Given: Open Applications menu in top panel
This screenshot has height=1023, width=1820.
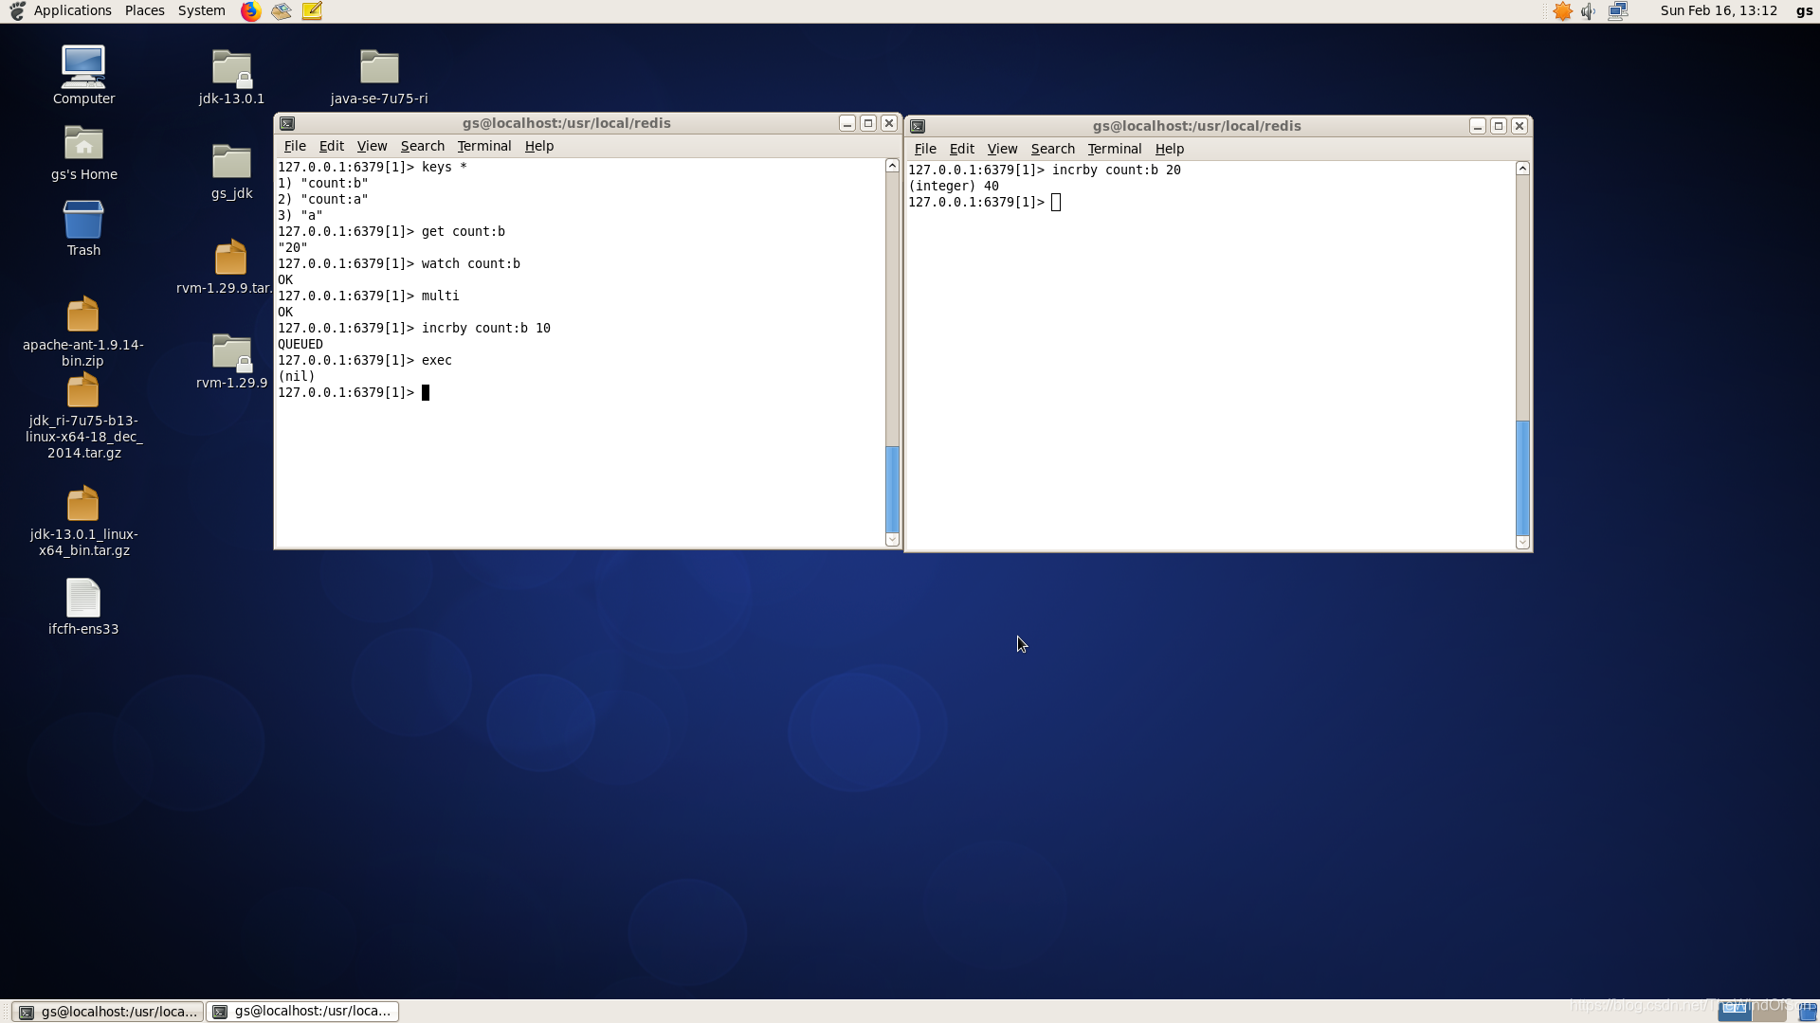Looking at the screenshot, I should pos(73,10).
